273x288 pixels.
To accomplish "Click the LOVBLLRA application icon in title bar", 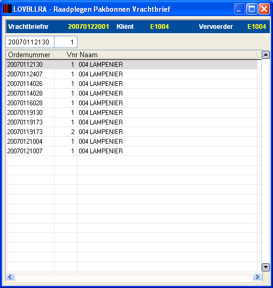I will click(x=7, y=9).
